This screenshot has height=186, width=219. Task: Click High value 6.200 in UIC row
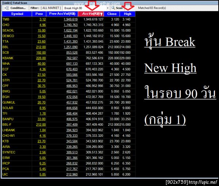pos(126,174)
